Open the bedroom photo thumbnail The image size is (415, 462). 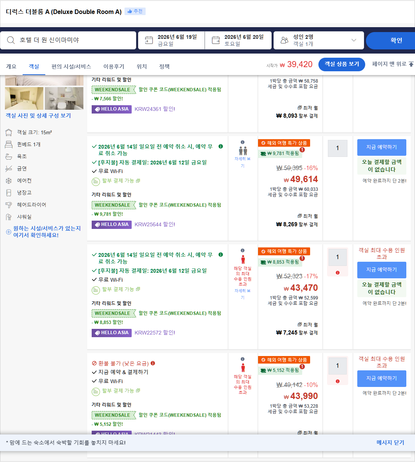tap(24, 98)
